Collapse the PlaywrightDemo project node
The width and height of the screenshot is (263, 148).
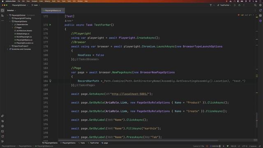[10, 21]
